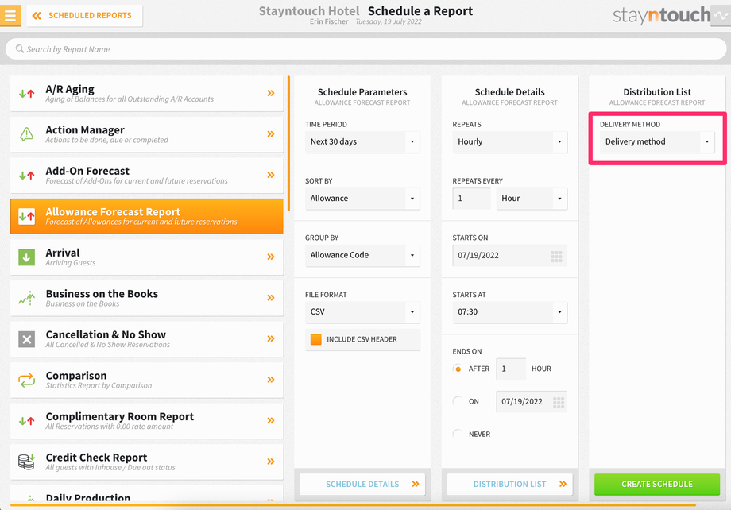Click the Starts On date field
This screenshot has width=731, height=510.
point(509,256)
